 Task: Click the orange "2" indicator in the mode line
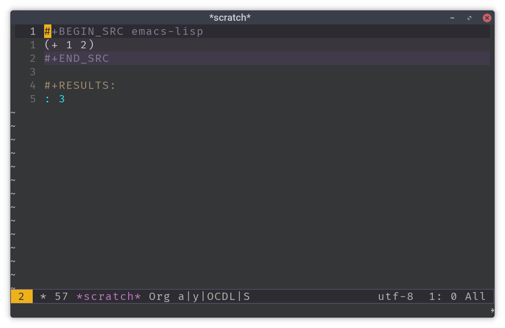21,296
